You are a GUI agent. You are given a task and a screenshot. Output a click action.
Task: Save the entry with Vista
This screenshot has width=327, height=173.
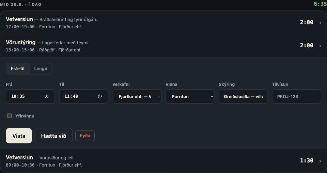[19, 136]
